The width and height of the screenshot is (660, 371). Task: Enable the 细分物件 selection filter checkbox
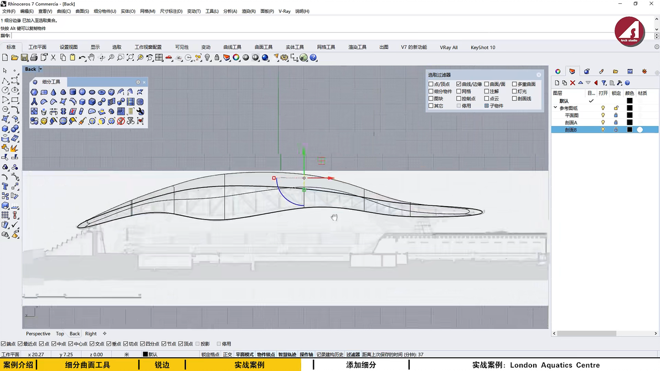[431, 91]
